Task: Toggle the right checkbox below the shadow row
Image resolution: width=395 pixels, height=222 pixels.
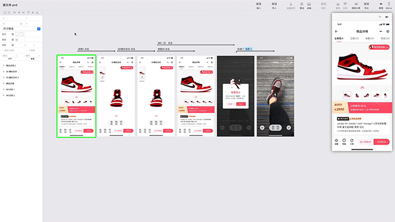Action: coord(27,50)
